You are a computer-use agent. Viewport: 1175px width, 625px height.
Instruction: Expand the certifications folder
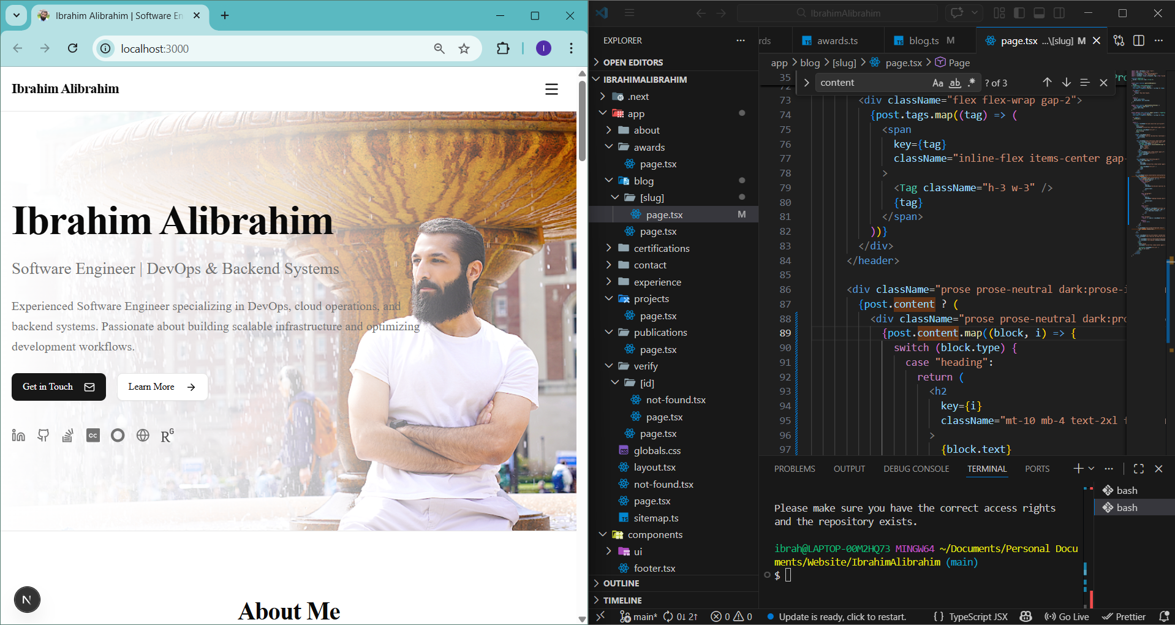(661, 248)
